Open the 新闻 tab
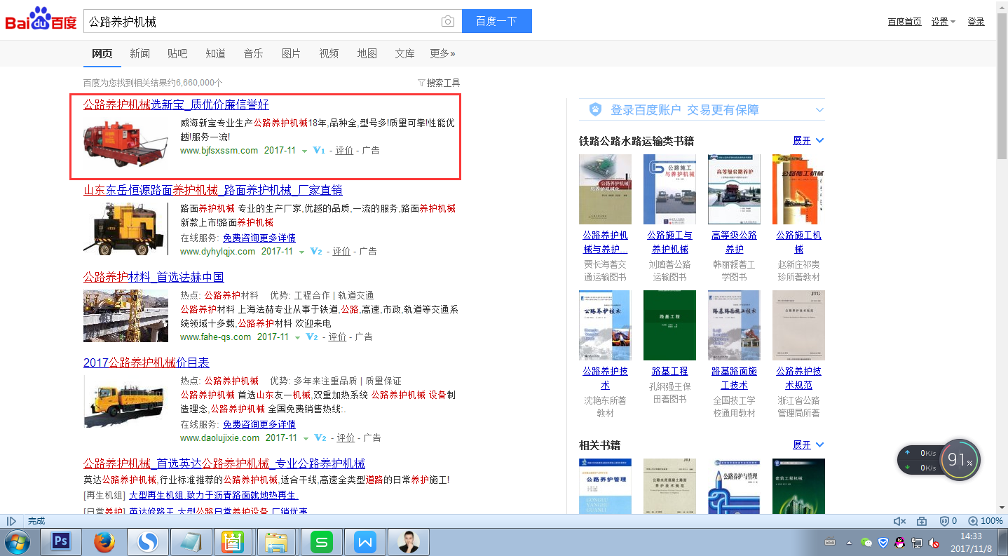Viewport: 1008px width, 556px height. tap(139, 53)
